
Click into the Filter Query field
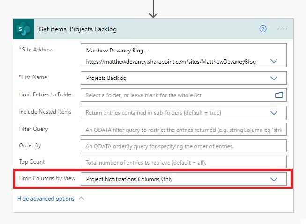tap(184, 130)
